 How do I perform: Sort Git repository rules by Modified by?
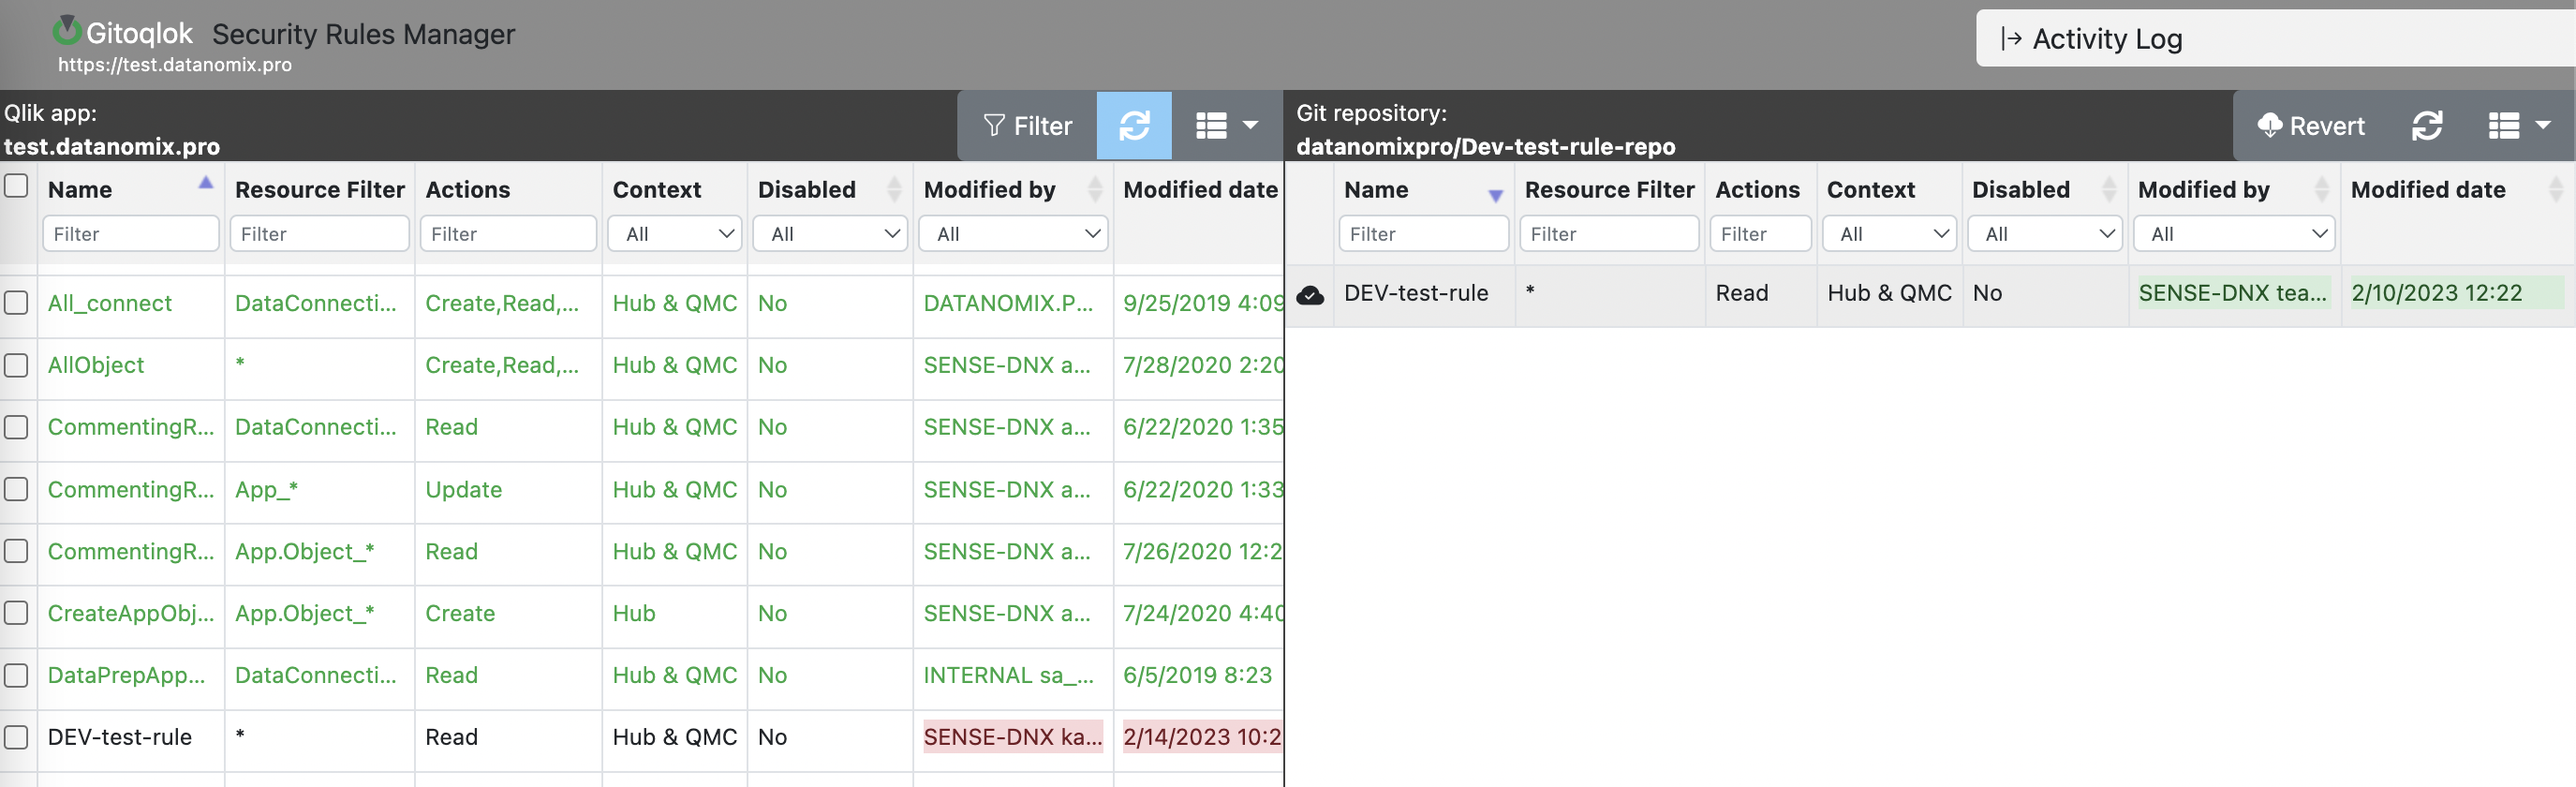tap(2321, 189)
